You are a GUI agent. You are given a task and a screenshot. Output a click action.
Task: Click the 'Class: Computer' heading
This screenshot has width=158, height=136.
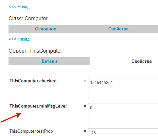[28, 18]
